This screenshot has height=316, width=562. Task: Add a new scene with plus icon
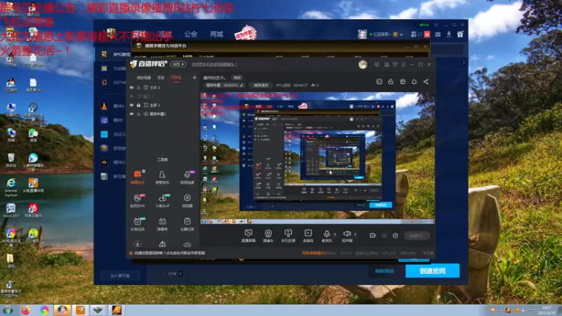195,77
